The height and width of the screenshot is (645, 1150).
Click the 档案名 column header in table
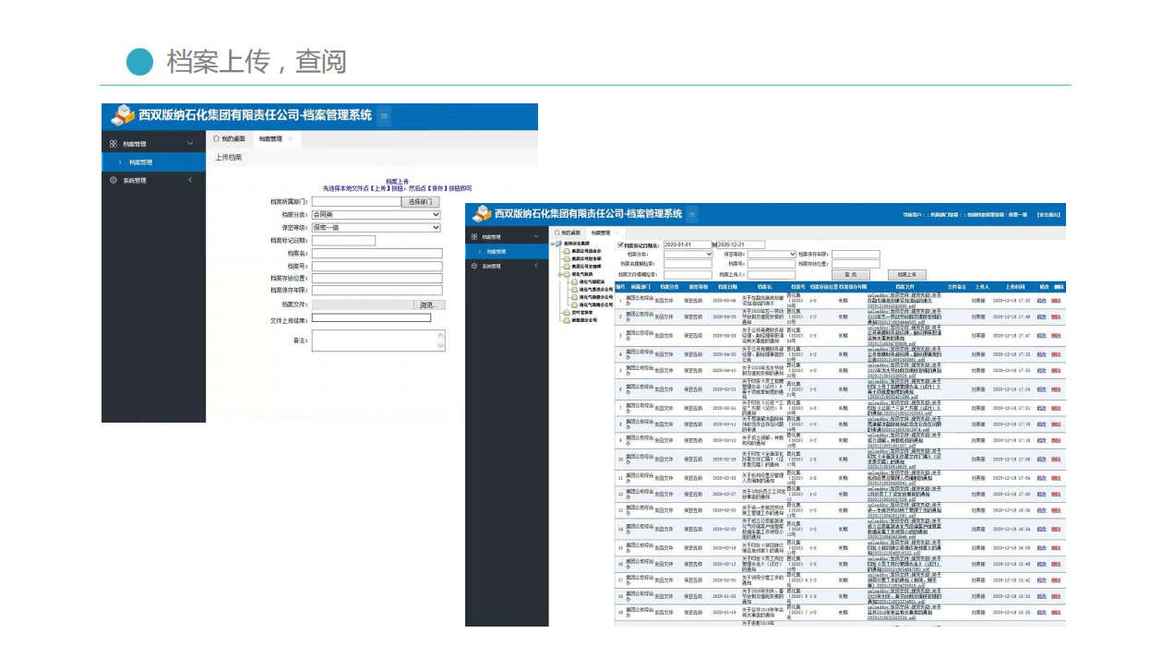point(764,287)
